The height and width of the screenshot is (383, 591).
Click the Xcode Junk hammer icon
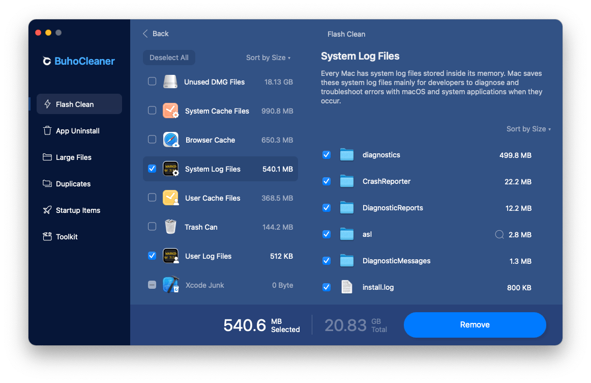pyautogui.click(x=171, y=285)
